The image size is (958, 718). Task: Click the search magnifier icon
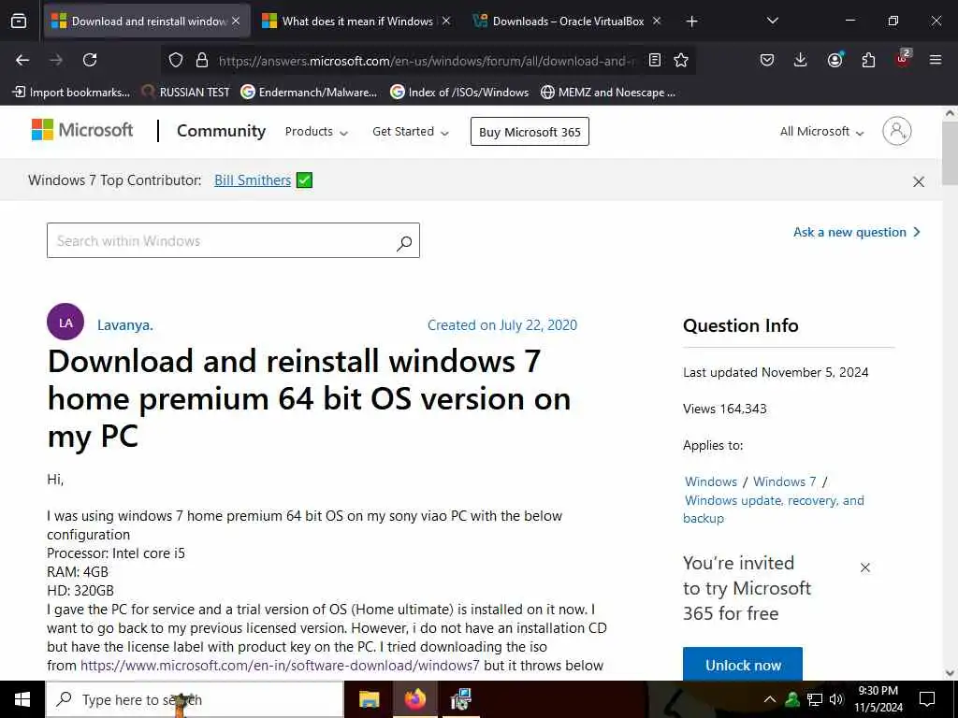[x=404, y=243]
